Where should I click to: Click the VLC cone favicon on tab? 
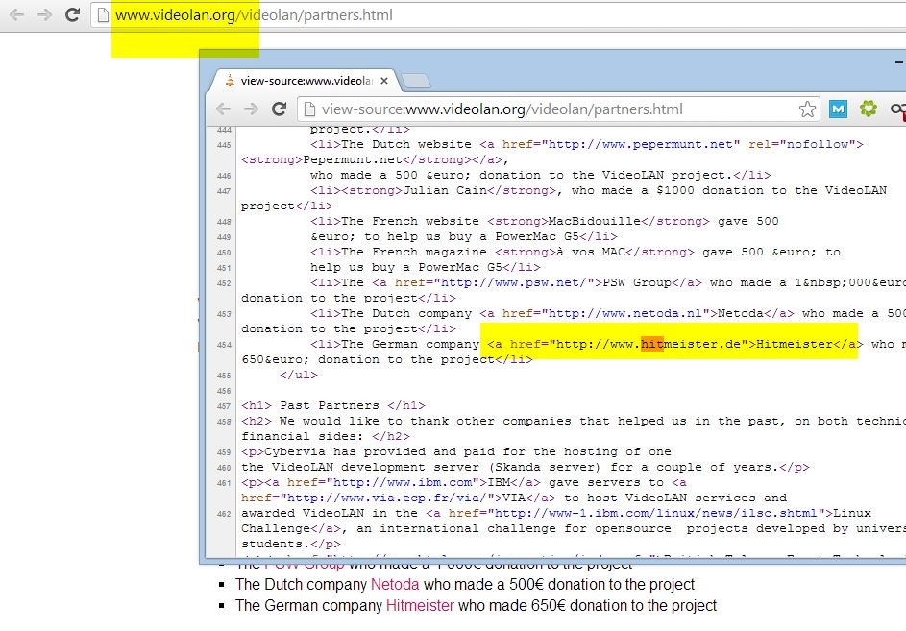[x=230, y=81]
